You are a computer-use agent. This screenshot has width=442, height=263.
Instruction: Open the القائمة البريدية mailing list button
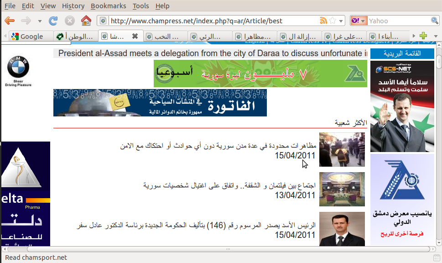tap(402, 53)
